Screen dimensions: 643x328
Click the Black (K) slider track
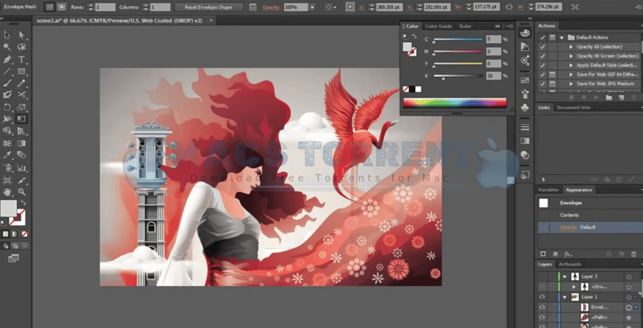(458, 76)
